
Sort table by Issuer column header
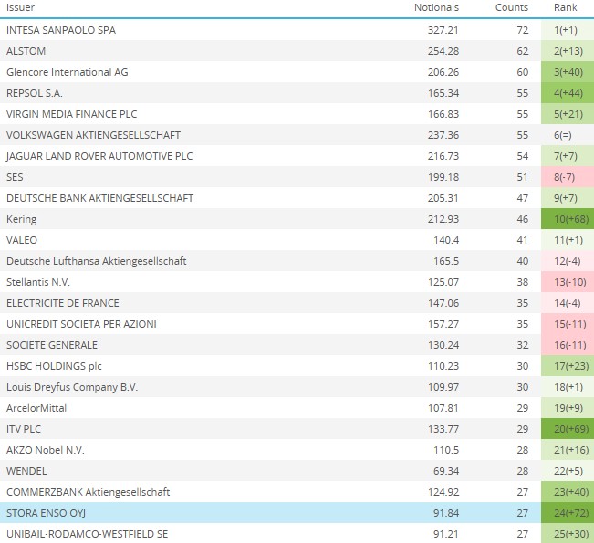(20, 7)
